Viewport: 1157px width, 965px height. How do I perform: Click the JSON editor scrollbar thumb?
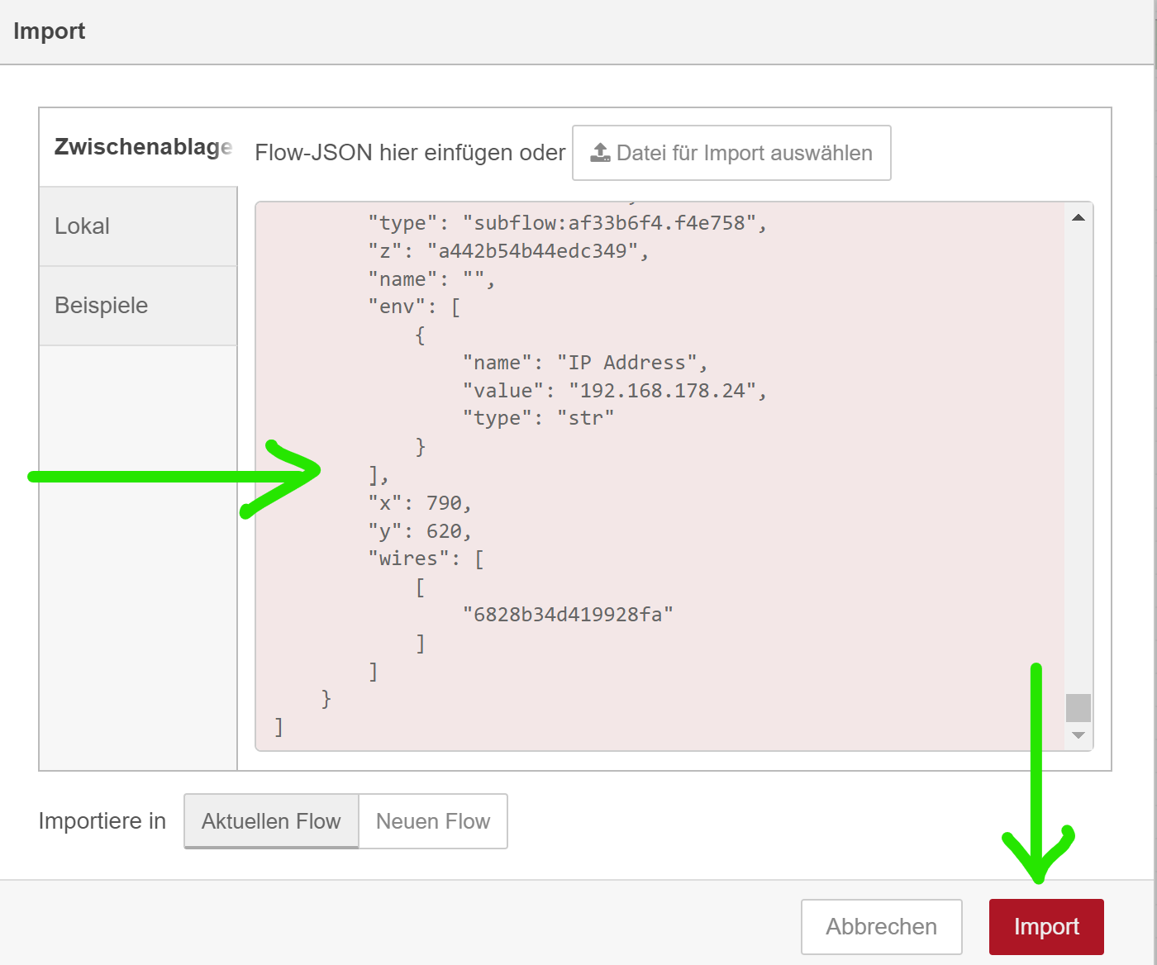click(x=1078, y=708)
